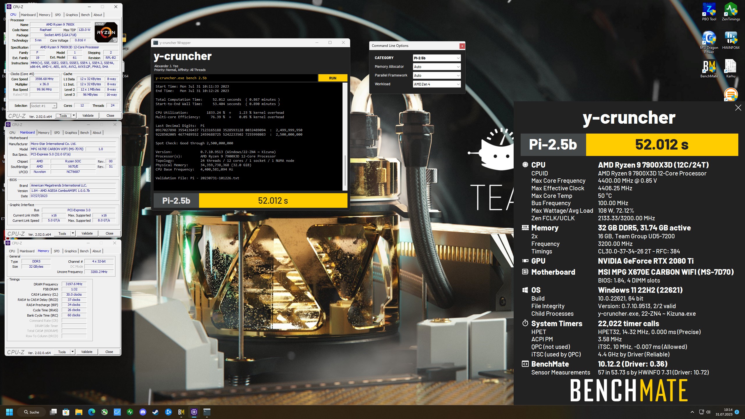Open the Parallel Framework dropdown
Image resolution: width=745 pixels, height=419 pixels.
coord(437,75)
